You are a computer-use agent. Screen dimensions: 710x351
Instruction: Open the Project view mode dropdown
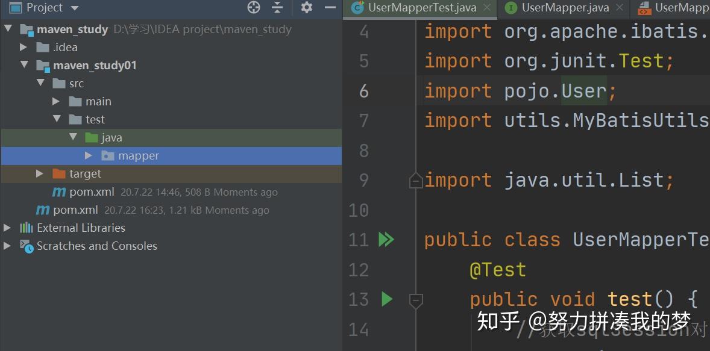[74, 8]
